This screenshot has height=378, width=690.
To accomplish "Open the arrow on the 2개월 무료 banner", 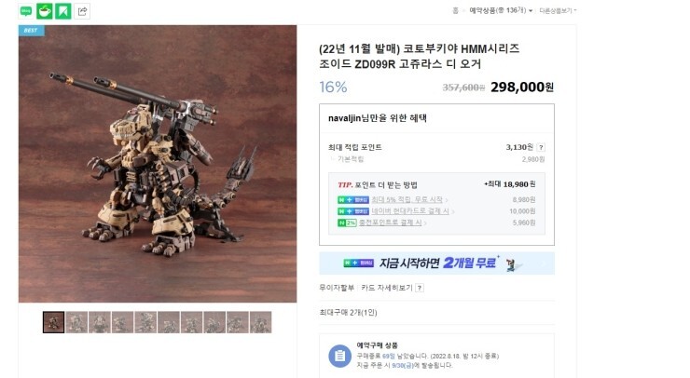I will (x=544, y=263).
